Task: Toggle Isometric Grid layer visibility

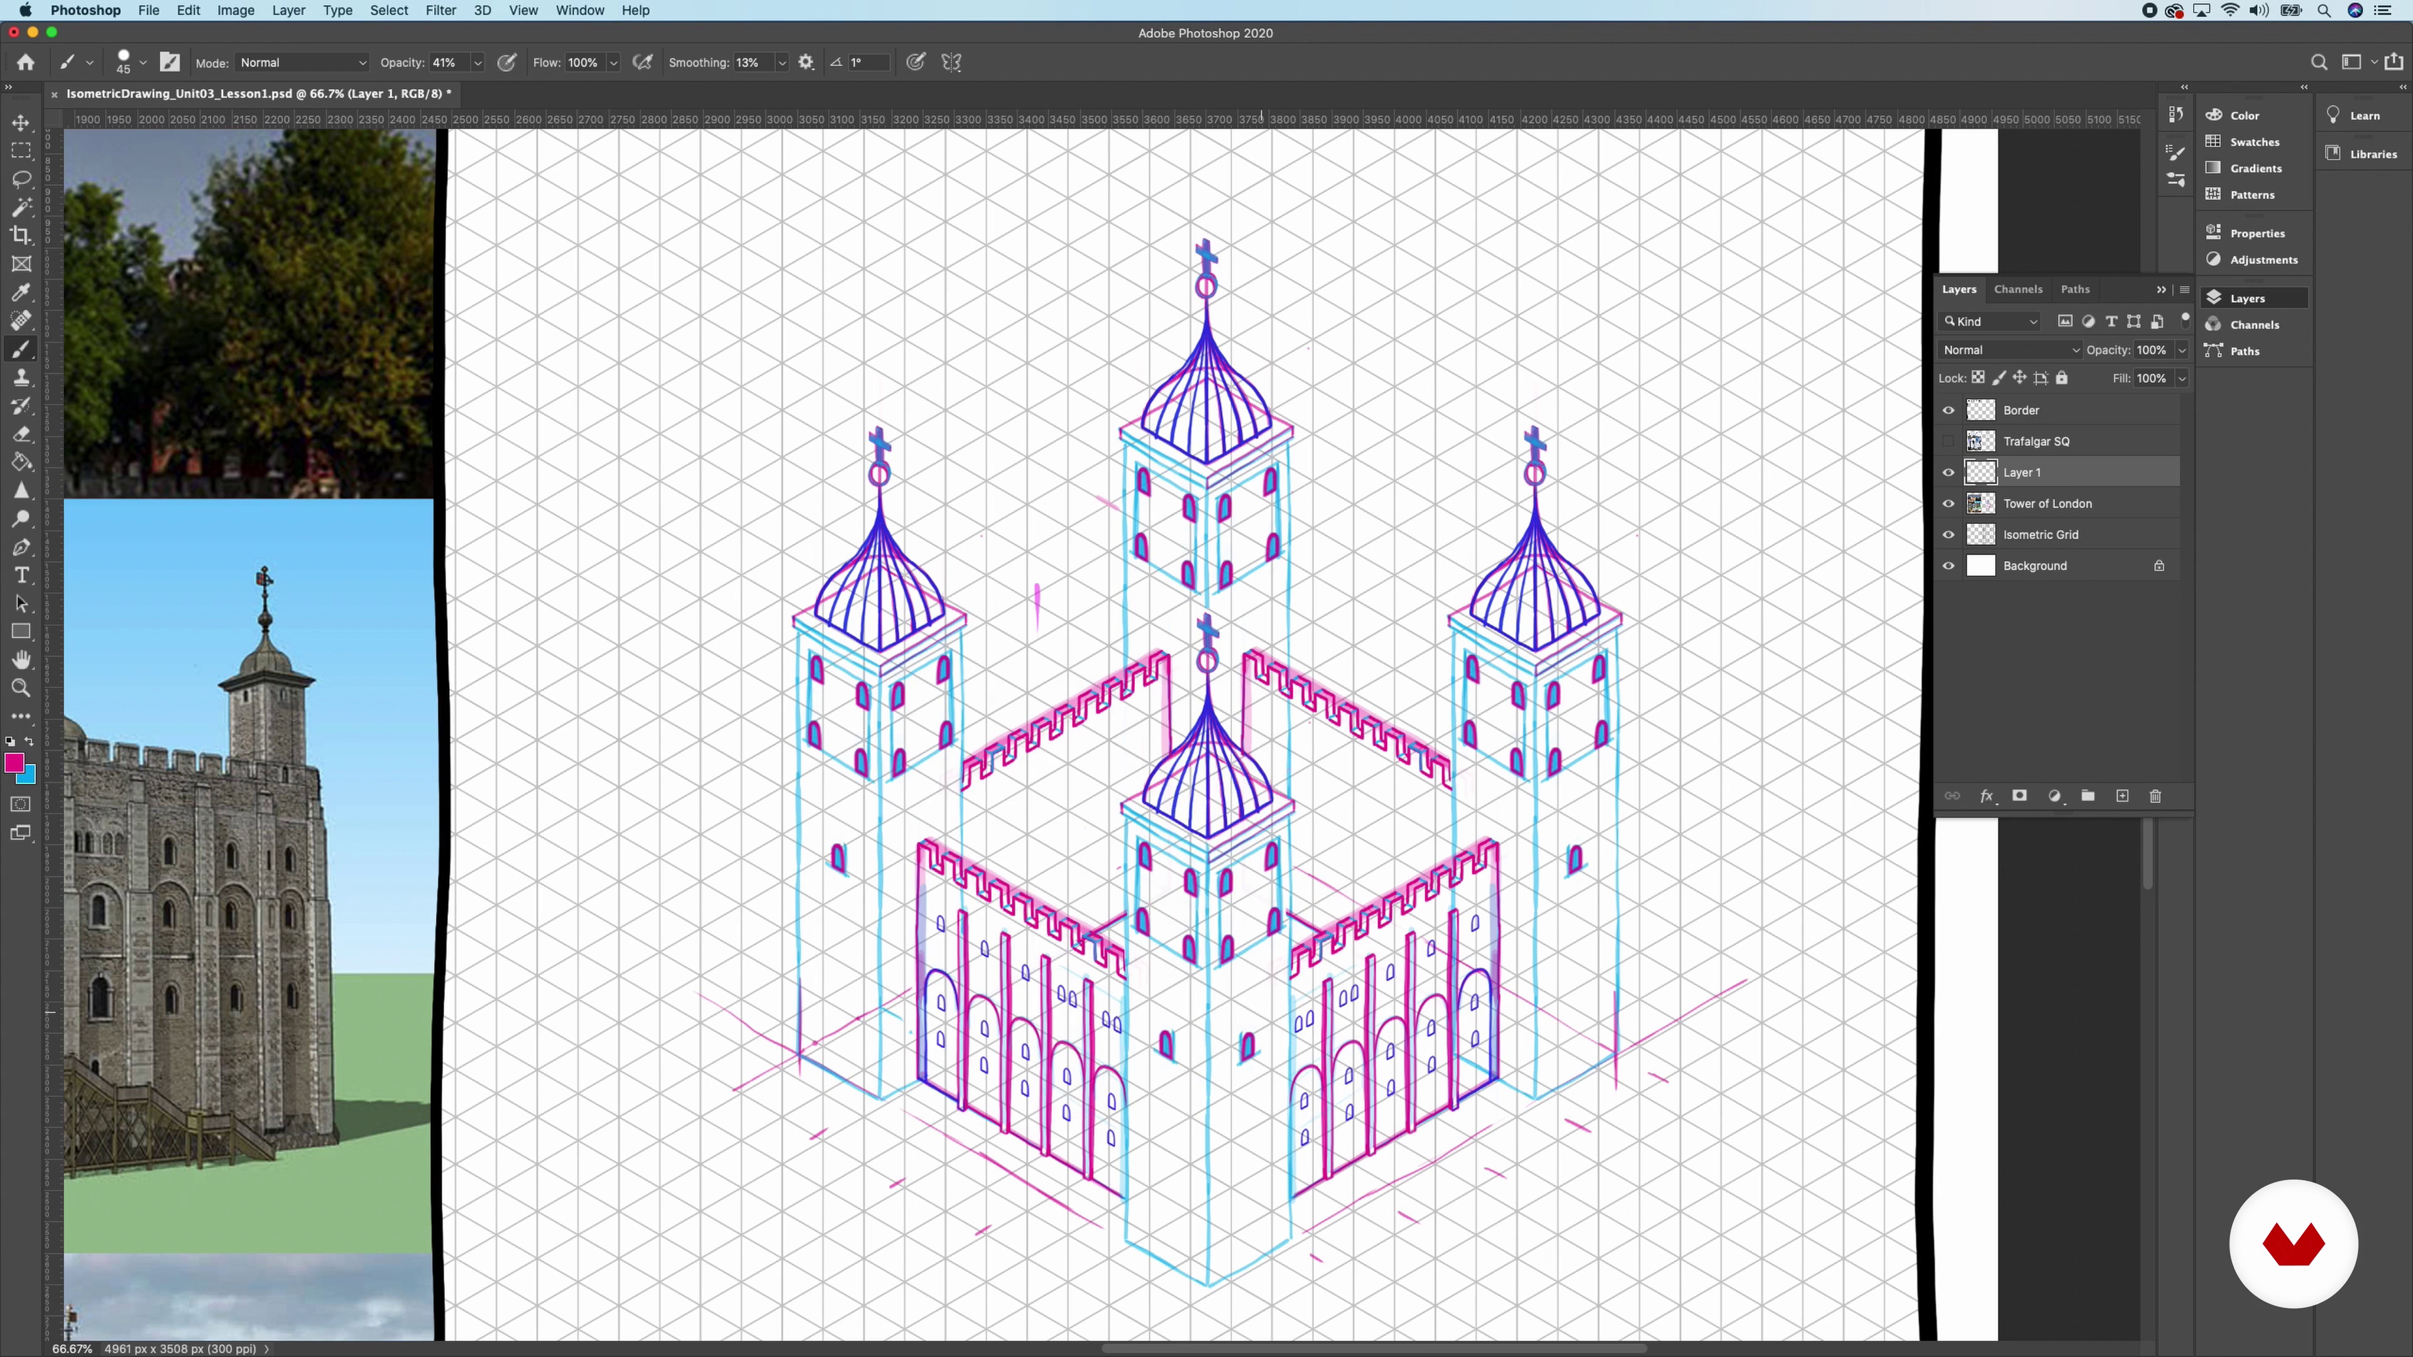Action: point(1949,535)
